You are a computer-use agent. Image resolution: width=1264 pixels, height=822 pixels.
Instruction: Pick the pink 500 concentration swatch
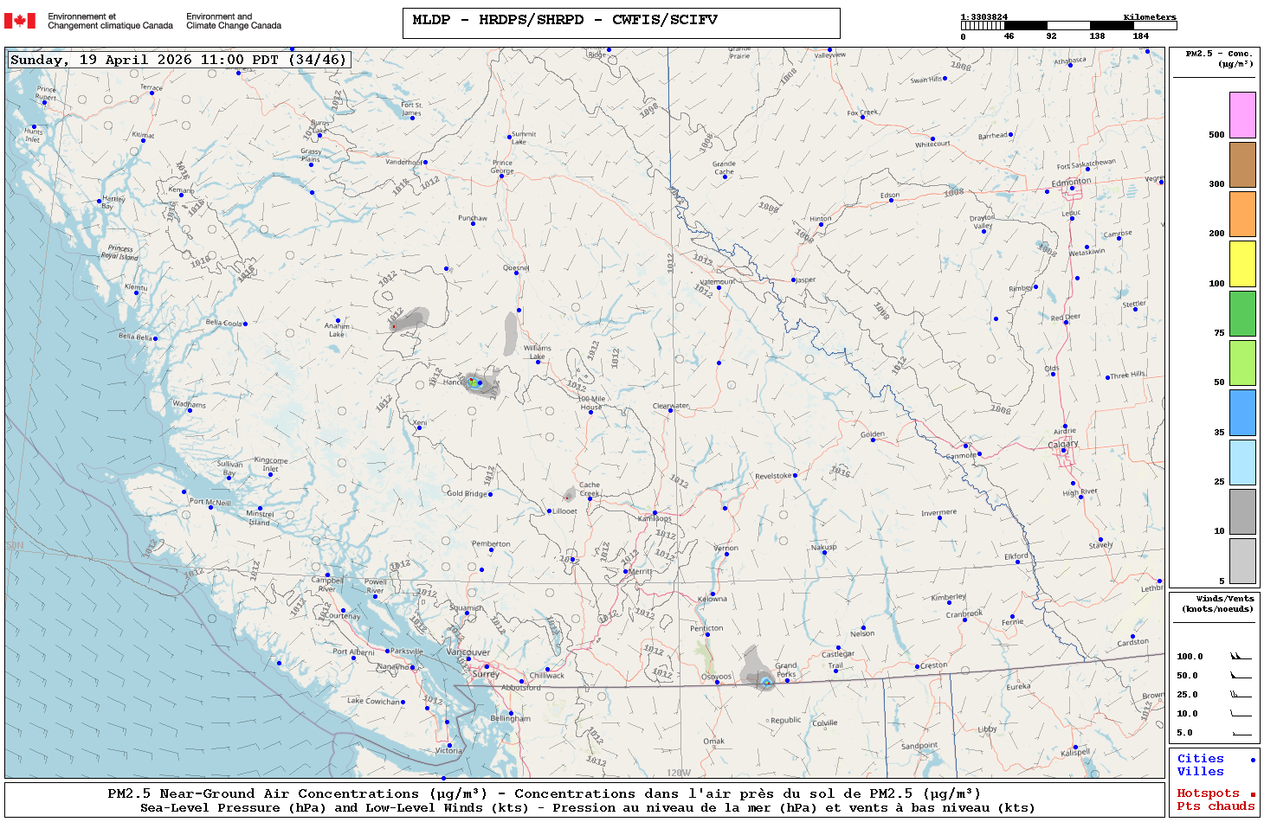coord(1242,115)
